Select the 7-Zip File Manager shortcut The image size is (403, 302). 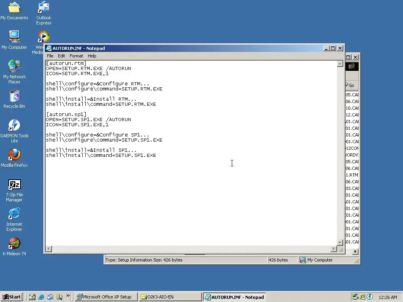click(15, 191)
